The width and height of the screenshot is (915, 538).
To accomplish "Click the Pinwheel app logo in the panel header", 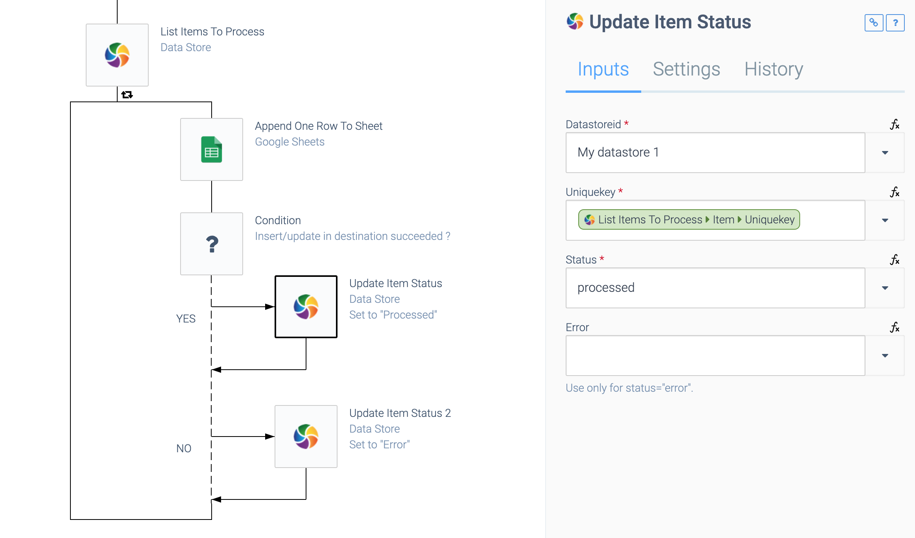I will coord(574,22).
